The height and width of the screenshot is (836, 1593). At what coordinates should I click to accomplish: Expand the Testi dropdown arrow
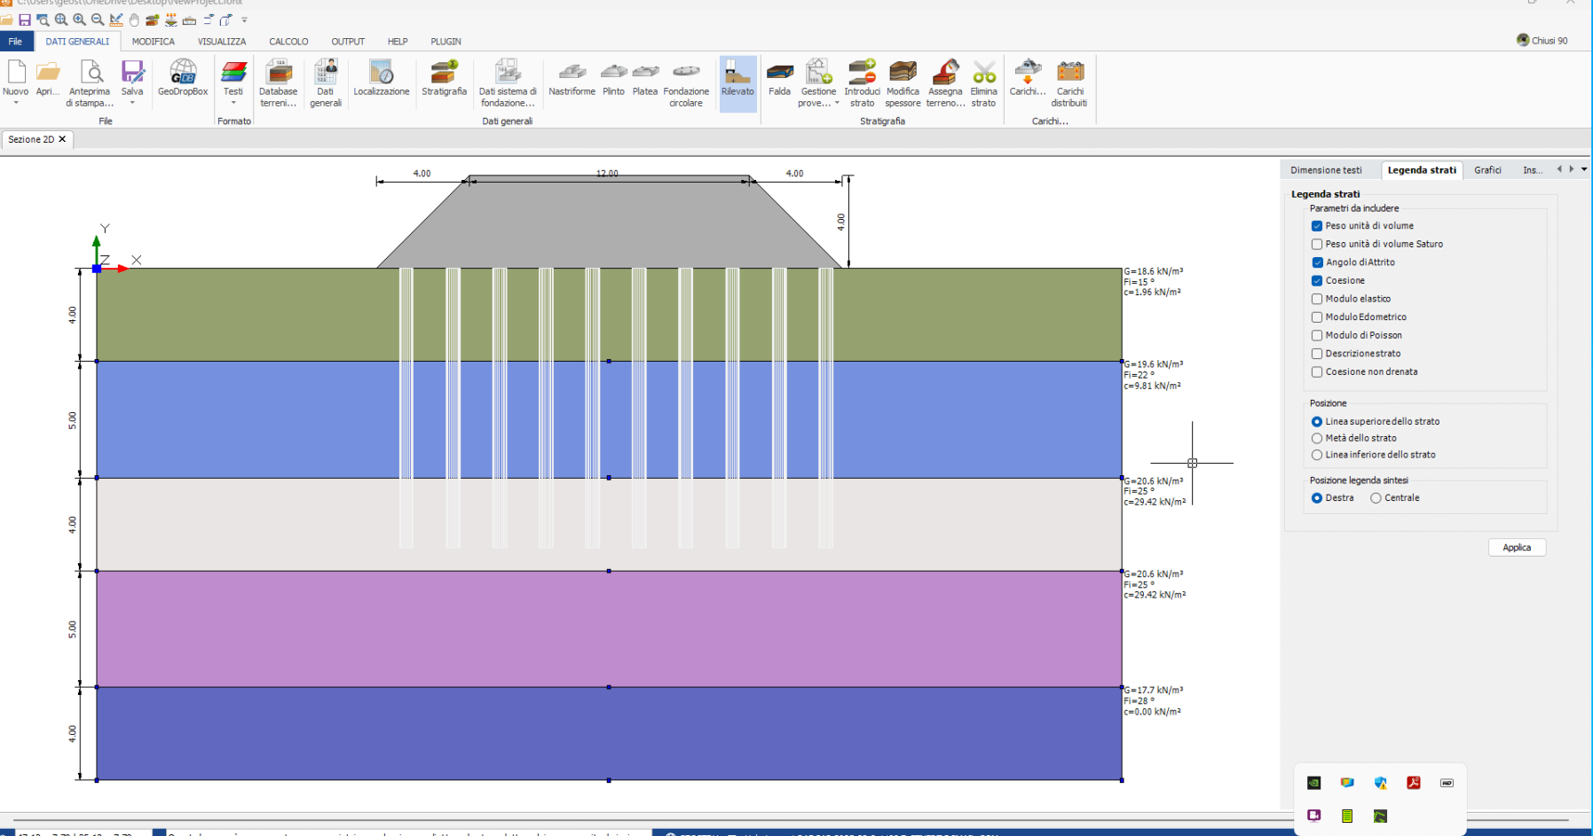[x=233, y=104]
